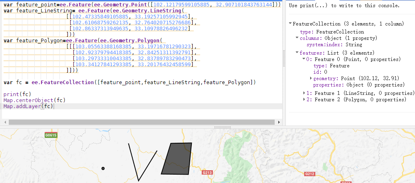Collapse the columns Object node
The width and height of the screenshot is (415, 183).
pos(297,38)
